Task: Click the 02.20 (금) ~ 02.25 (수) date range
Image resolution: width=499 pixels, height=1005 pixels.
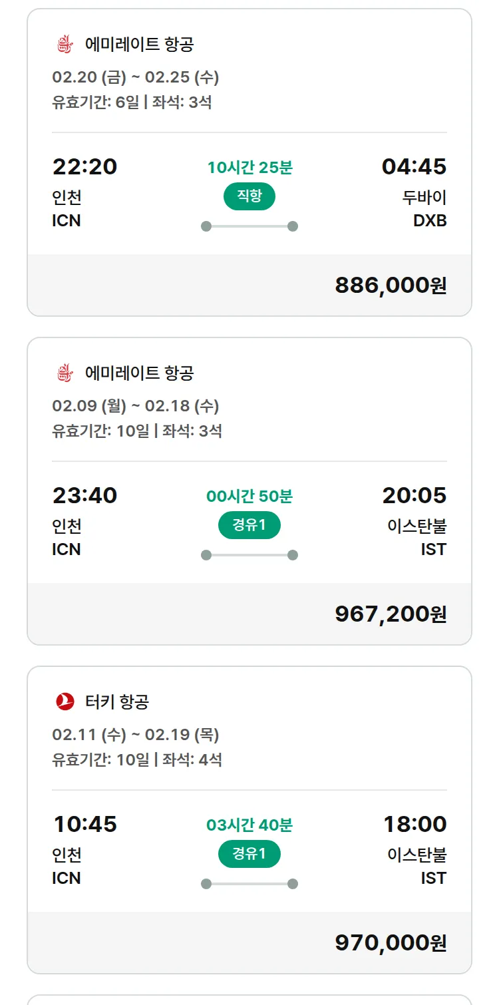Action: pos(136,77)
